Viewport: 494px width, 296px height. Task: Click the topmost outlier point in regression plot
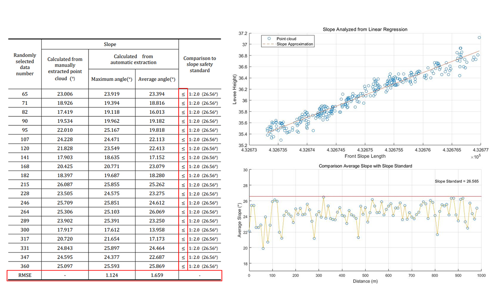tap(479, 37)
